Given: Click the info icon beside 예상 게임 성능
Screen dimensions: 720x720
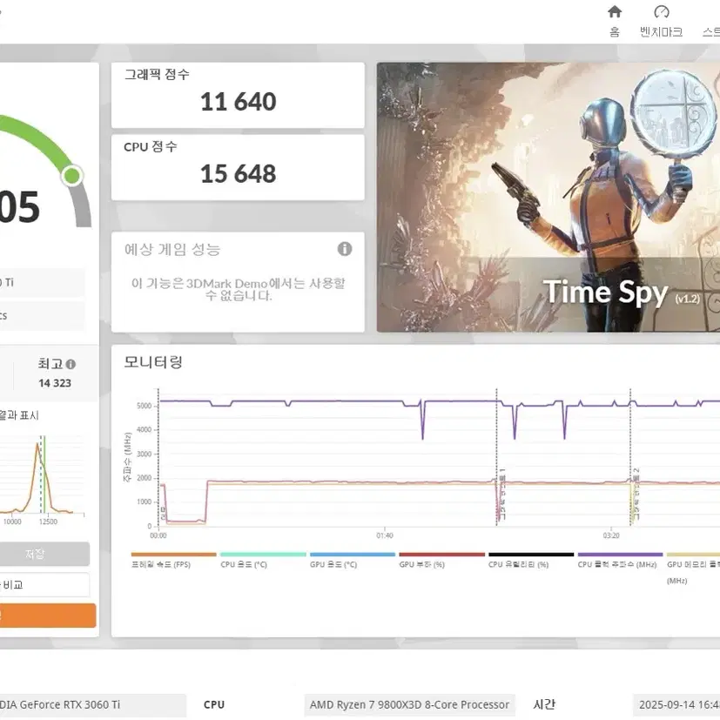Looking at the screenshot, I should 344,249.
